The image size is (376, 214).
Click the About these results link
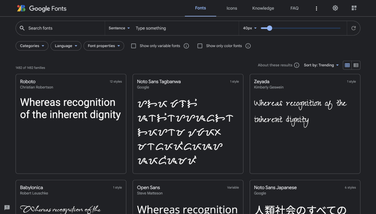275,65
